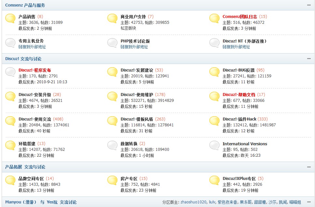
Task: Visit the International Versions forum title
Action: tap(245, 144)
